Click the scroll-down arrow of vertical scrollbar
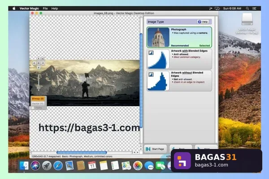The image size is (269, 179). pos(141,149)
